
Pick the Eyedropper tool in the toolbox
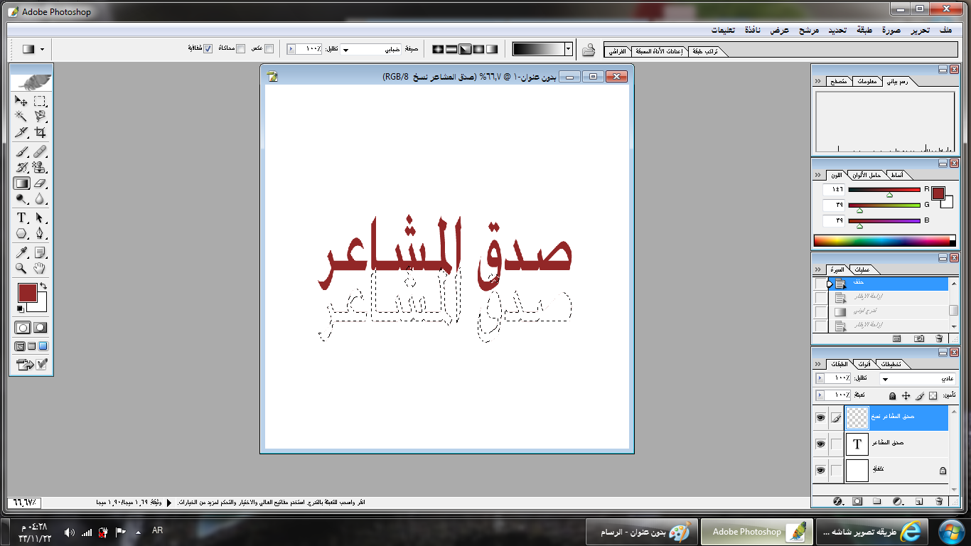tap(21, 252)
